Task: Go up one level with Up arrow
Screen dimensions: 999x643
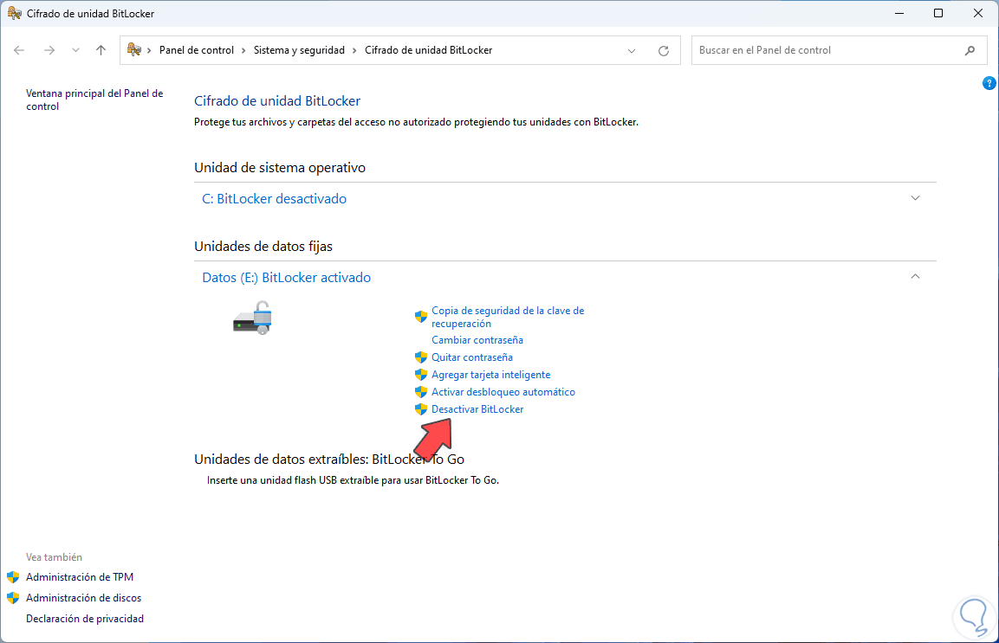Action: pos(101,50)
